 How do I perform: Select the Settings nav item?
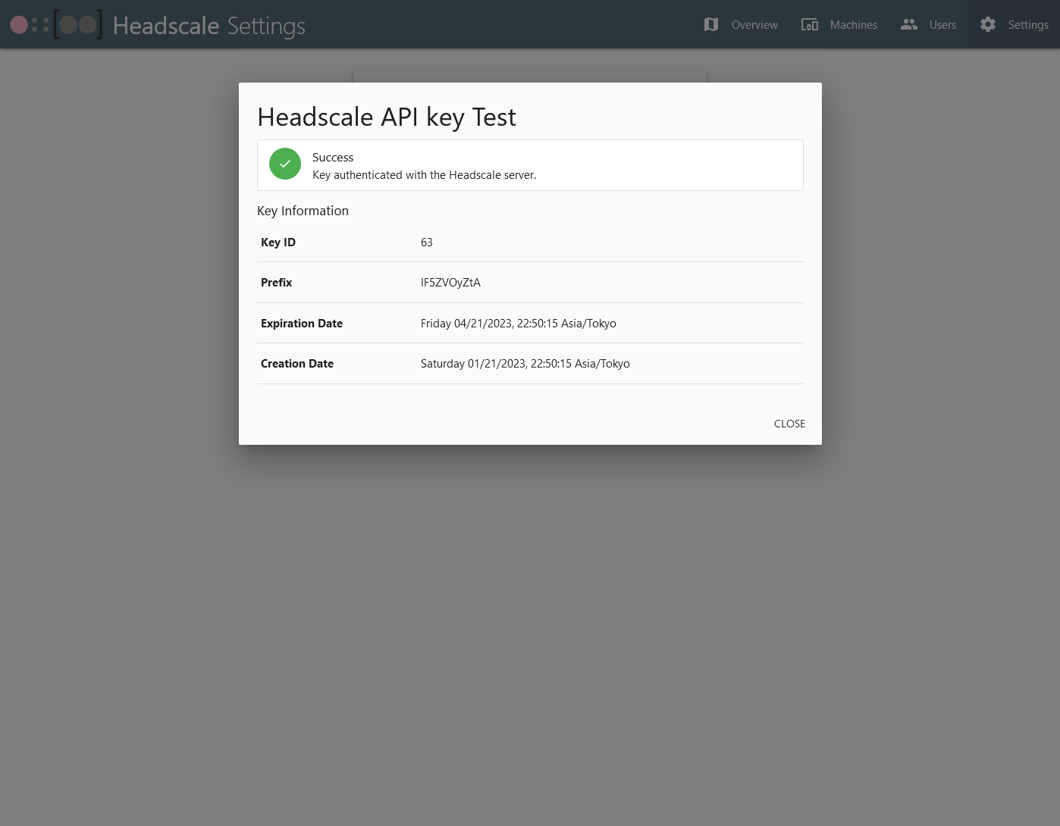(1028, 24)
